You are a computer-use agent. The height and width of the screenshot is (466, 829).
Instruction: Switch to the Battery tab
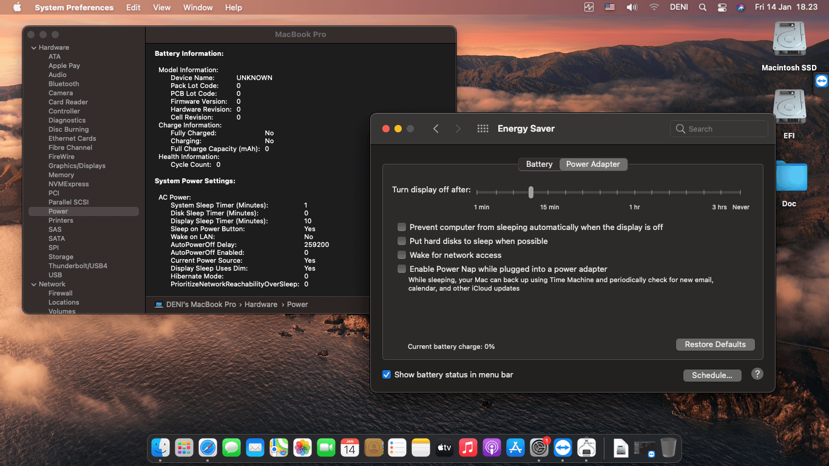tap(539, 164)
